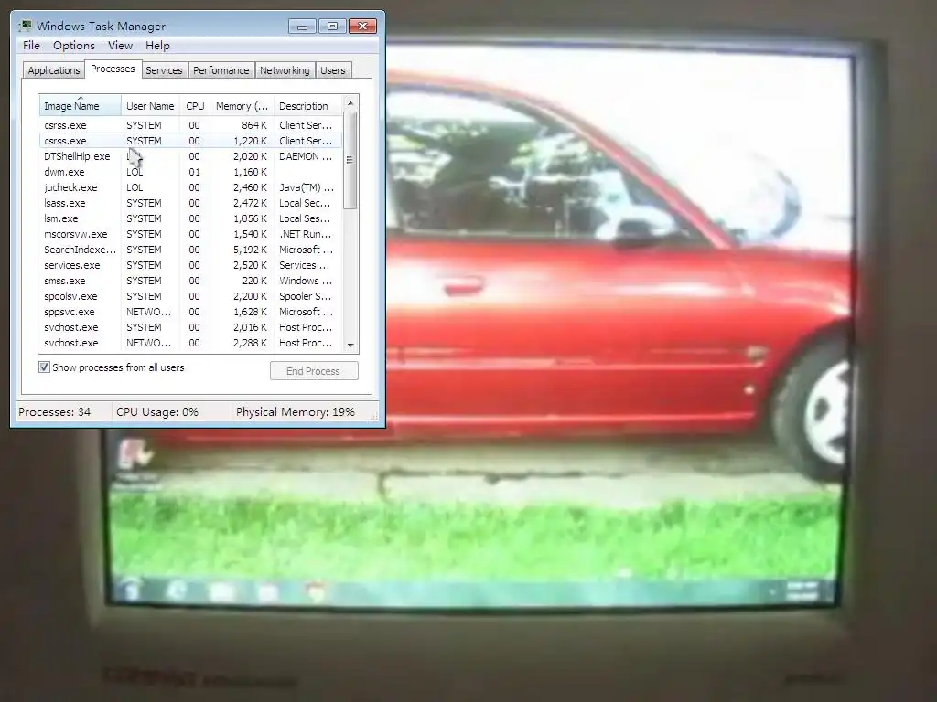This screenshot has height=702, width=937.
Task: Click the End Process button
Action: [314, 371]
